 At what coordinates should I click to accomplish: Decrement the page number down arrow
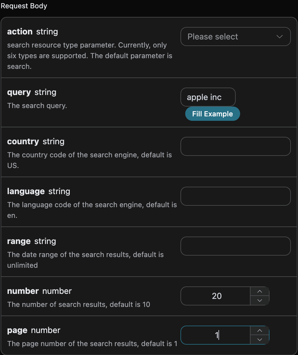click(260, 340)
